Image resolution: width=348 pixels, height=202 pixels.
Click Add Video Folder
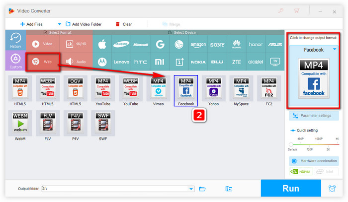pyautogui.click(x=84, y=24)
